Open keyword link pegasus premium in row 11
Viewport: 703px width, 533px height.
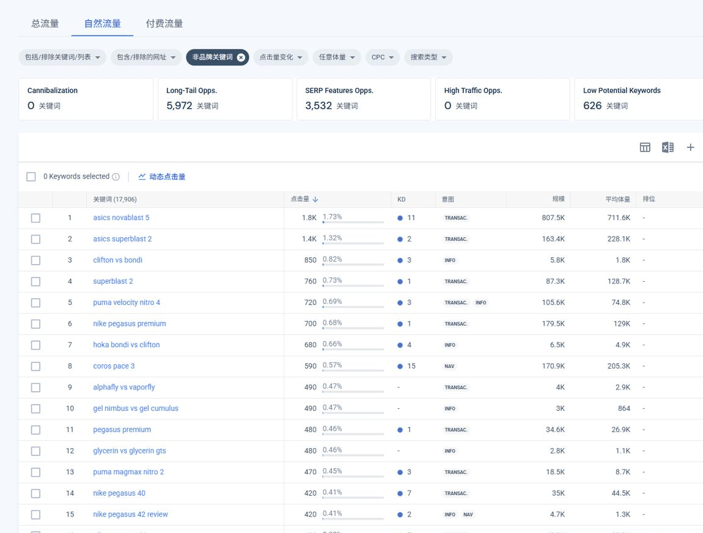point(122,430)
